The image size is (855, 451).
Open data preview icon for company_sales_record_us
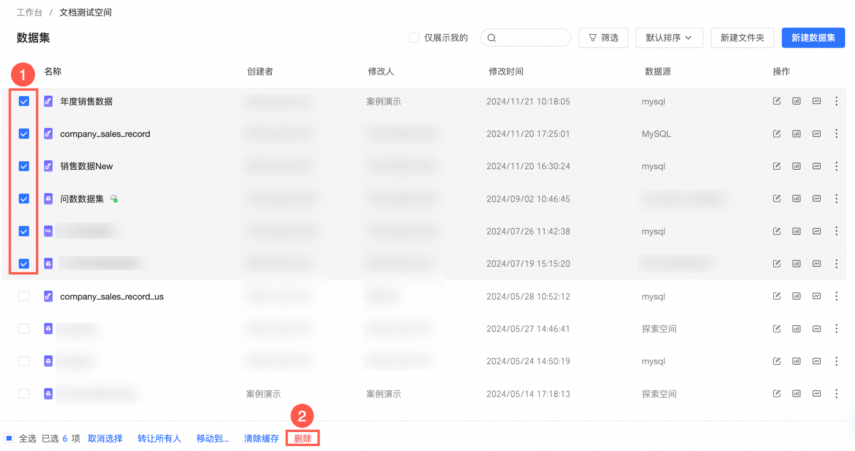(796, 296)
